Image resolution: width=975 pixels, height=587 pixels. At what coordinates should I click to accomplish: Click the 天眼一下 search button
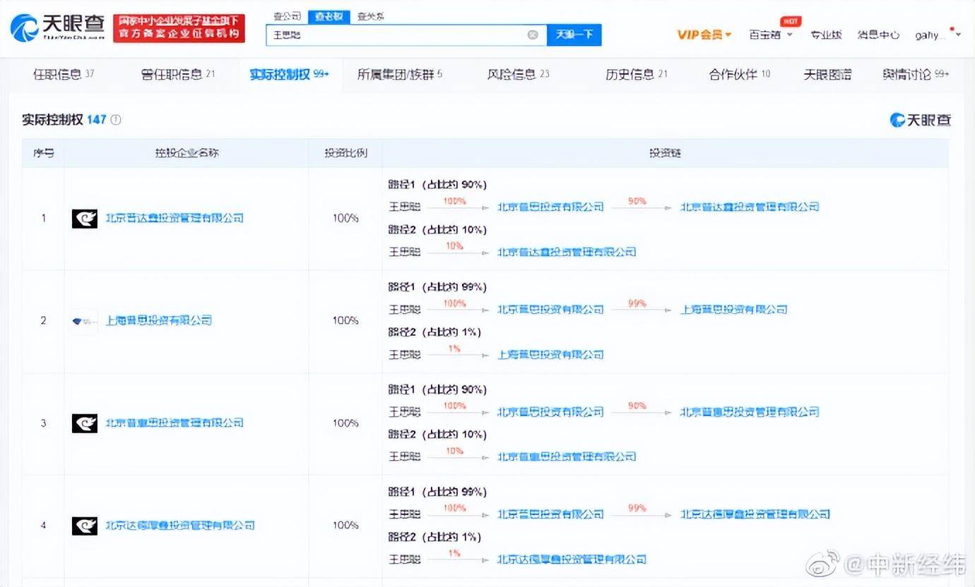click(x=574, y=35)
